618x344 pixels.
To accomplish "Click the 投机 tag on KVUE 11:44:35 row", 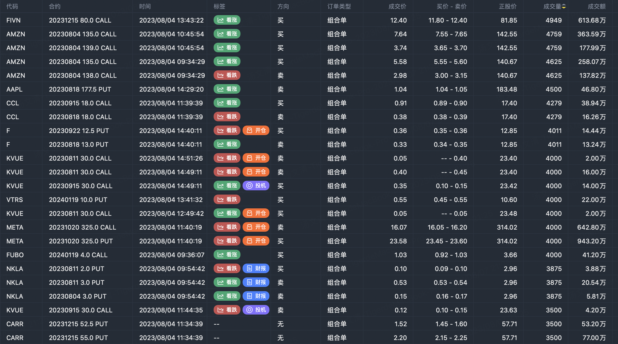I will [256, 310].
